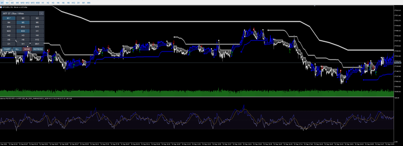The width and height of the screenshot is (403, 146).
Task: Click the NONE button to clear timeframes
Action: pyautogui.click(x=27, y=49)
